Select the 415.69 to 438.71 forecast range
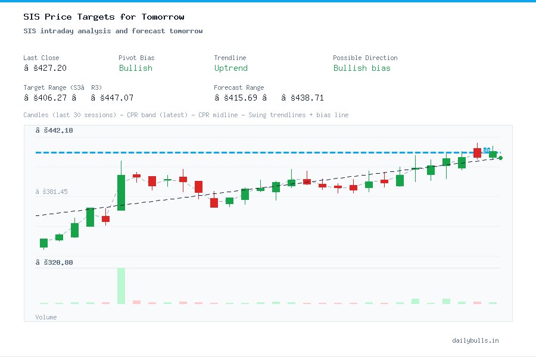 269,98
